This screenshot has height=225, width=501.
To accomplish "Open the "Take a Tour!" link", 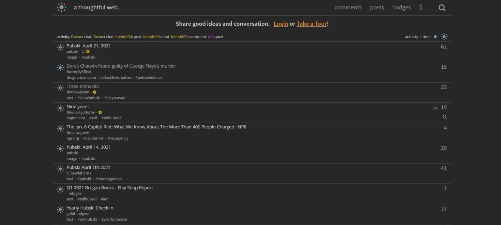I will click(311, 24).
